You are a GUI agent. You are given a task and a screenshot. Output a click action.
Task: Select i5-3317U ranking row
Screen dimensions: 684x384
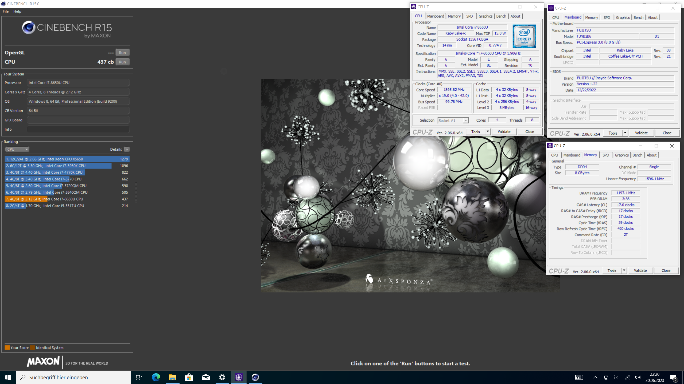[x=67, y=206]
